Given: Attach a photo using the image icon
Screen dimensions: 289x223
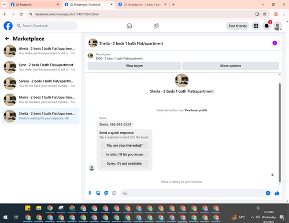Looking at the screenshot, I should coord(98,193).
